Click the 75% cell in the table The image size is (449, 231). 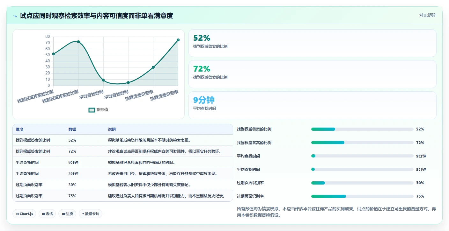(72, 196)
